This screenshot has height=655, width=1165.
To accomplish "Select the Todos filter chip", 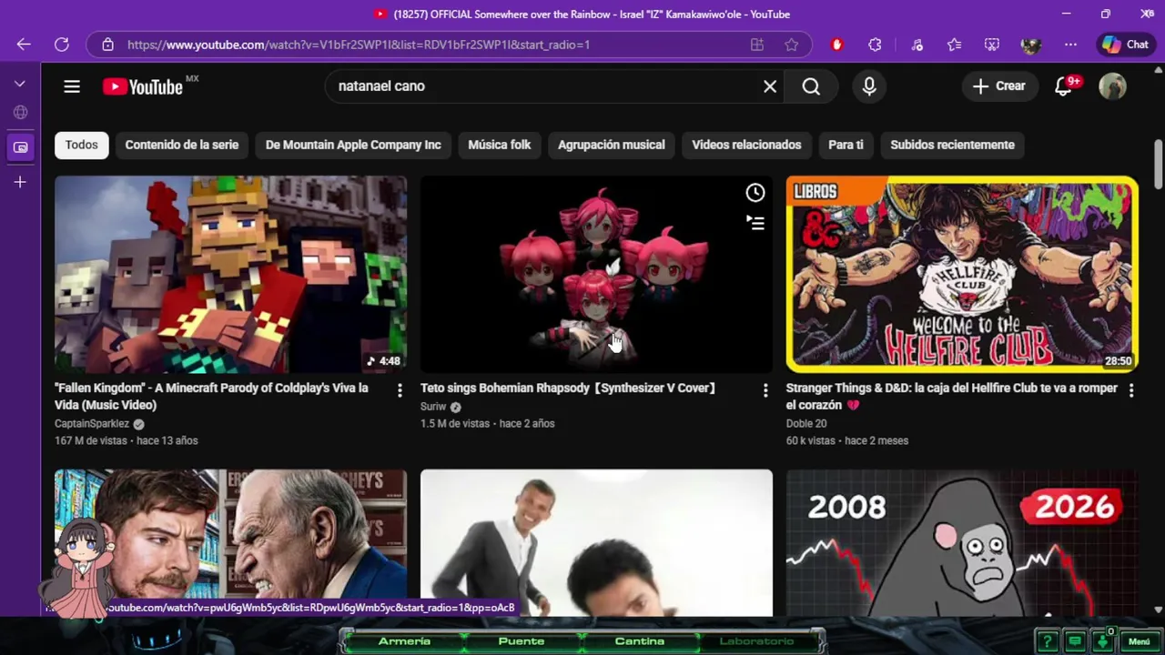I will click(x=81, y=145).
